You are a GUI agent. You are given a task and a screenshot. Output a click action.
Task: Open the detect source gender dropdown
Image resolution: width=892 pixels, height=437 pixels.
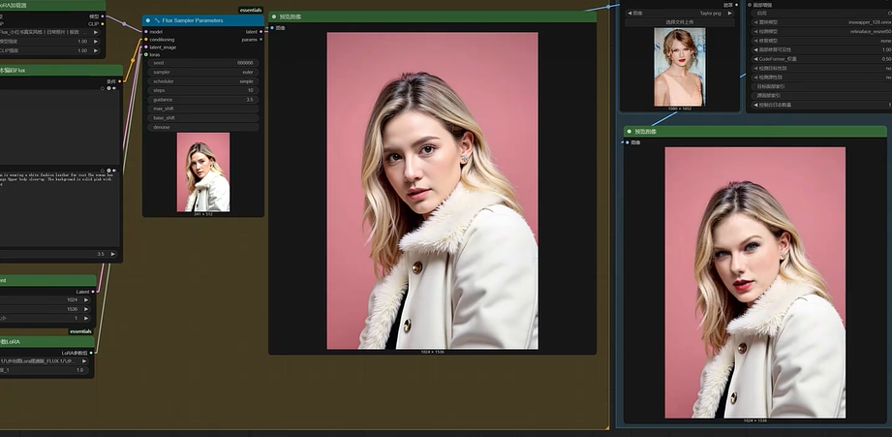point(822,77)
